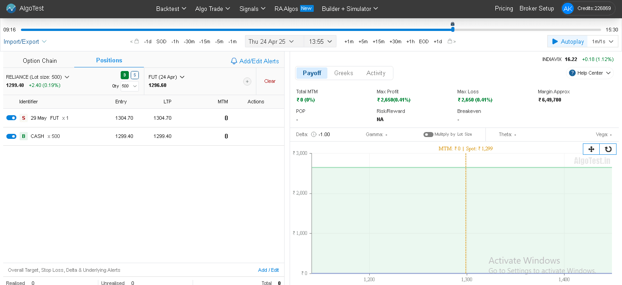The height and width of the screenshot is (285, 622).
Task: Click the red Clear button
Action: pyautogui.click(x=270, y=81)
